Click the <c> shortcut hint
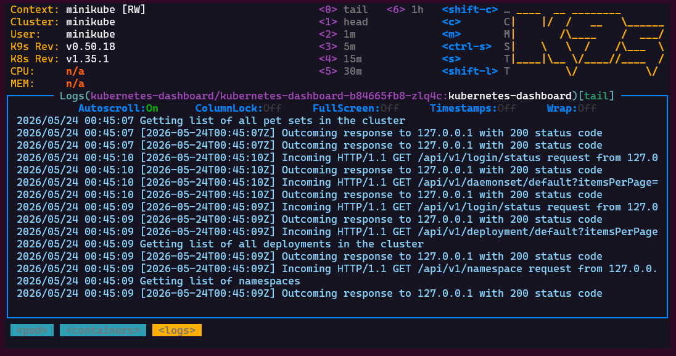The image size is (676, 356). point(451,22)
